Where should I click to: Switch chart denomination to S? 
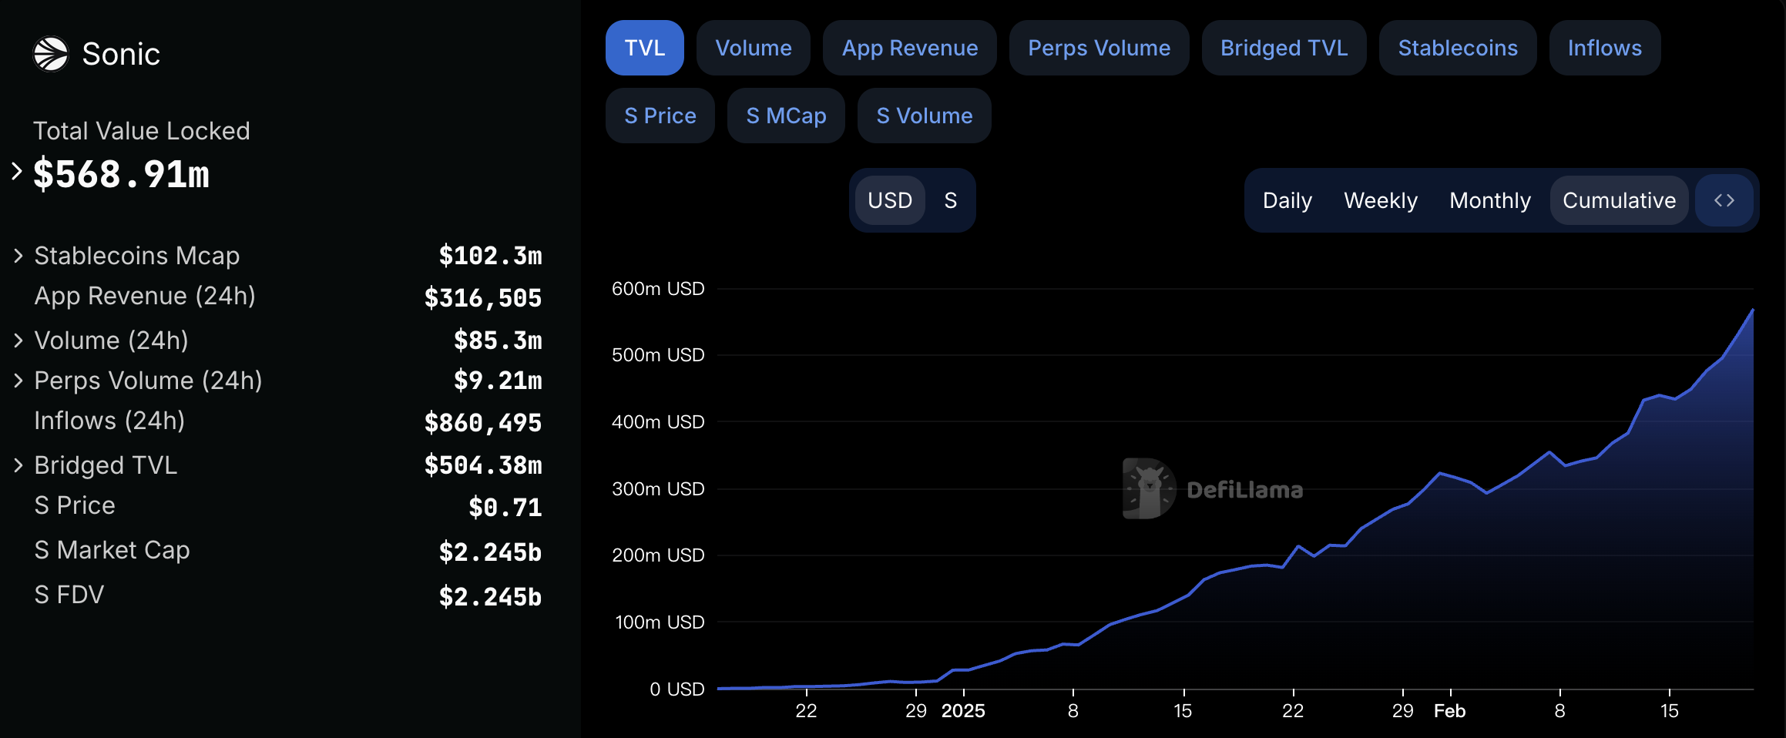[x=950, y=200]
